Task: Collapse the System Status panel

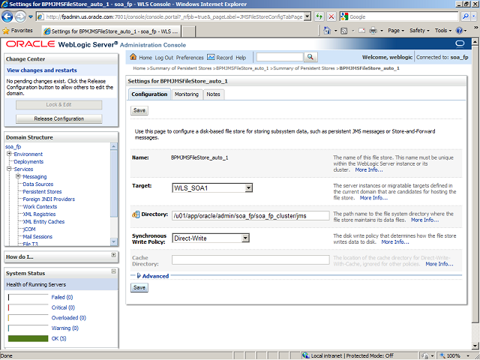Action: point(113,273)
